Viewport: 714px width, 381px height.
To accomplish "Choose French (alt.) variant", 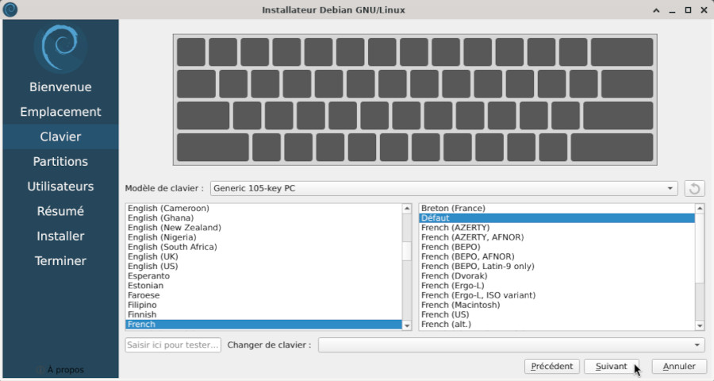I will [x=557, y=324].
